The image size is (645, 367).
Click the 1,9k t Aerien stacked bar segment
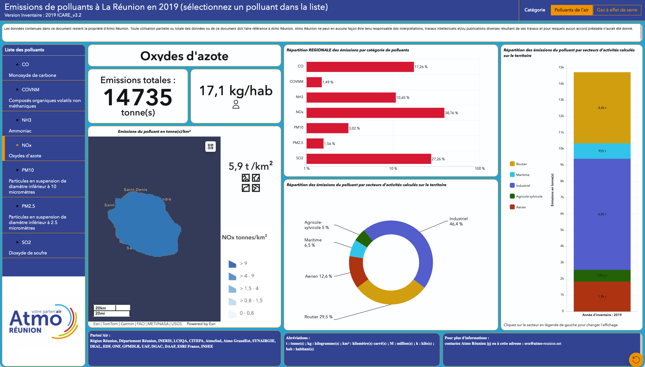[x=602, y=296]
